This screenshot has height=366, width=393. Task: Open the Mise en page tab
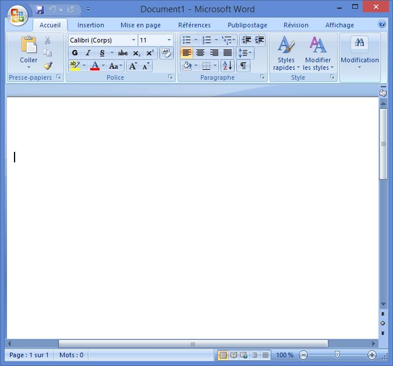tap(141, 25)
